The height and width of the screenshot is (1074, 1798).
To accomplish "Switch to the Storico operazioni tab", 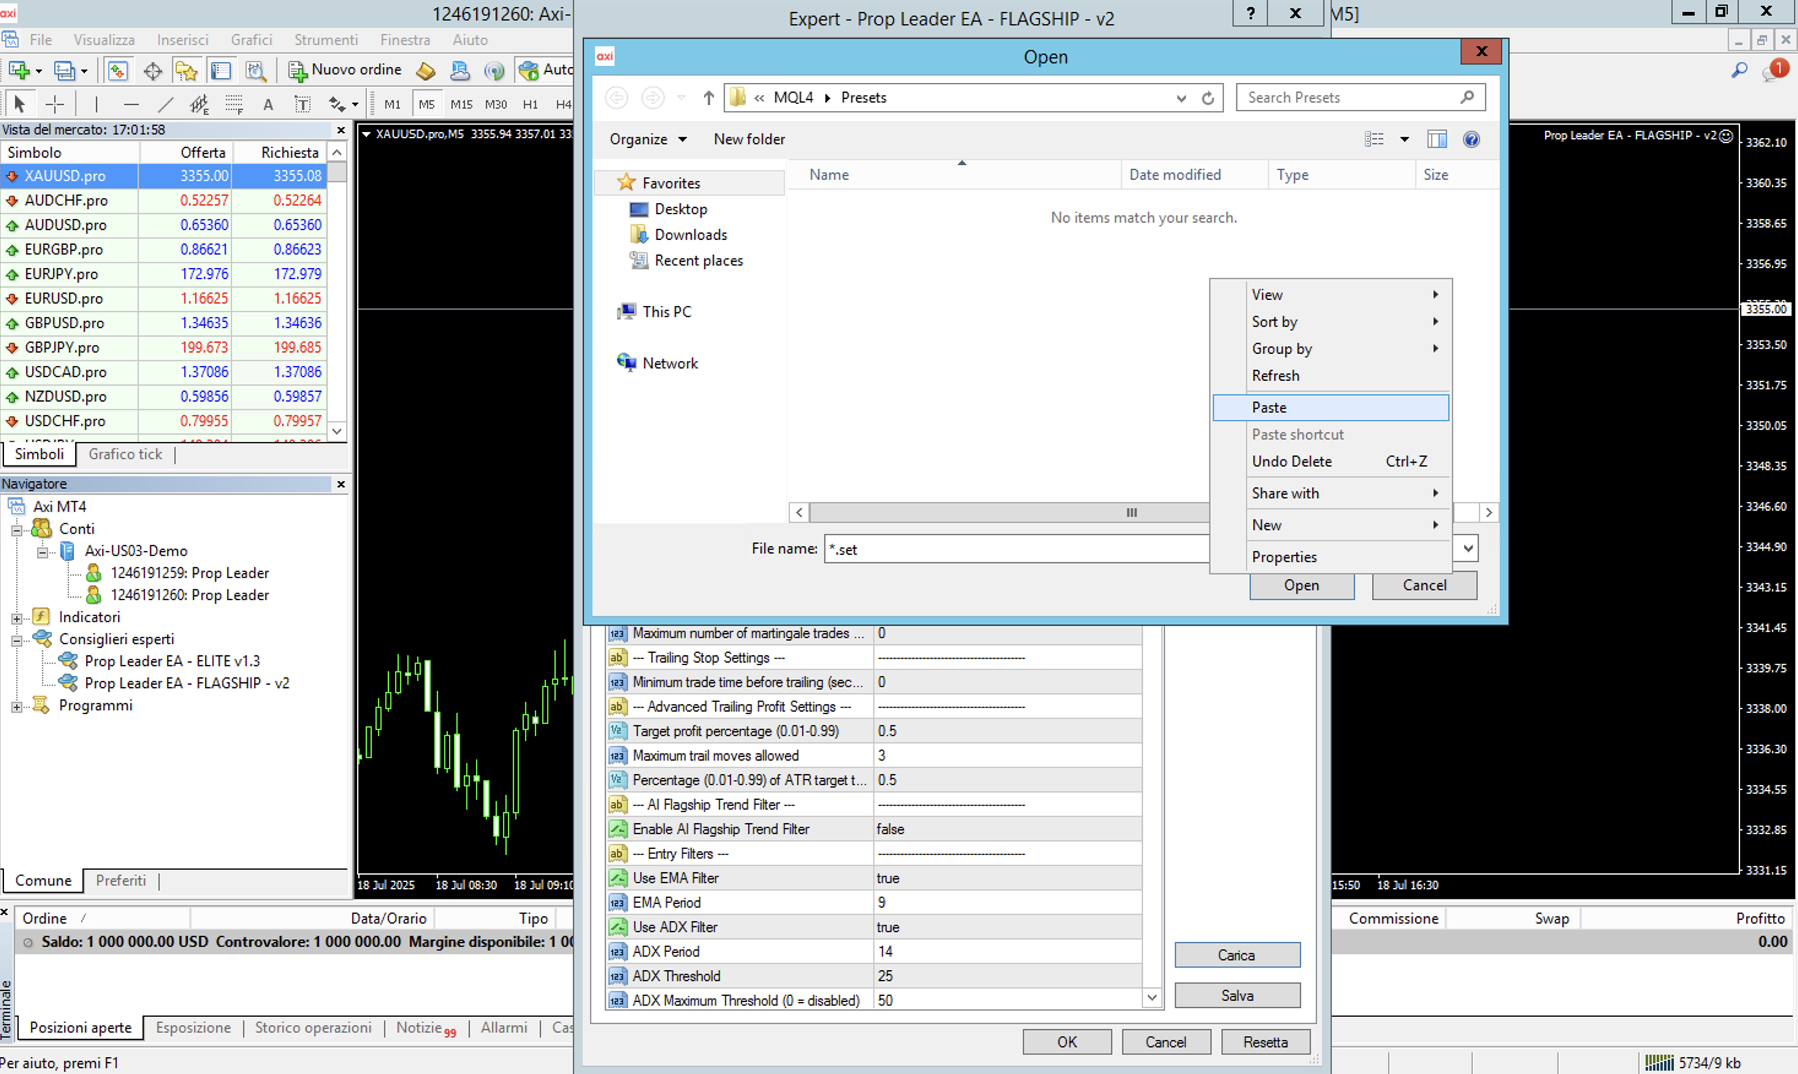I will 313,1027.
